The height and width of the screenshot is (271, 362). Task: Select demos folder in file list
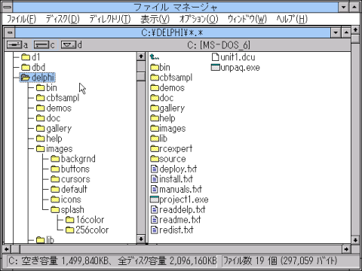pyautogui.click(x=167, y=88)
